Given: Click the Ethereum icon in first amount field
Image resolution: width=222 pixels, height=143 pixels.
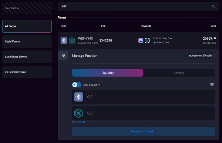Looking at the screenshot, I should click(x=78, y=97).
